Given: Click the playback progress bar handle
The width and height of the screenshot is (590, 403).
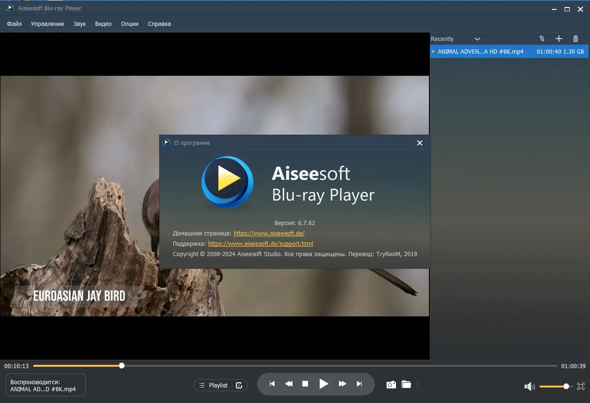Looking at the screenshot, I should (121, 365).
